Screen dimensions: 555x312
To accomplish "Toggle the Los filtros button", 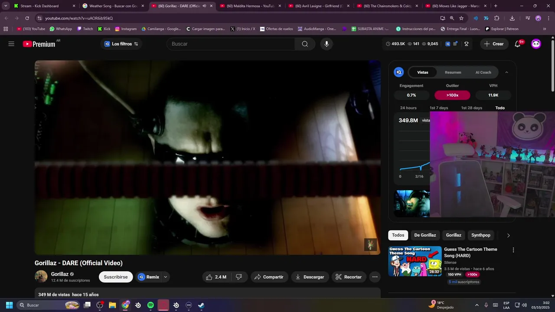I will click(121, 44).
